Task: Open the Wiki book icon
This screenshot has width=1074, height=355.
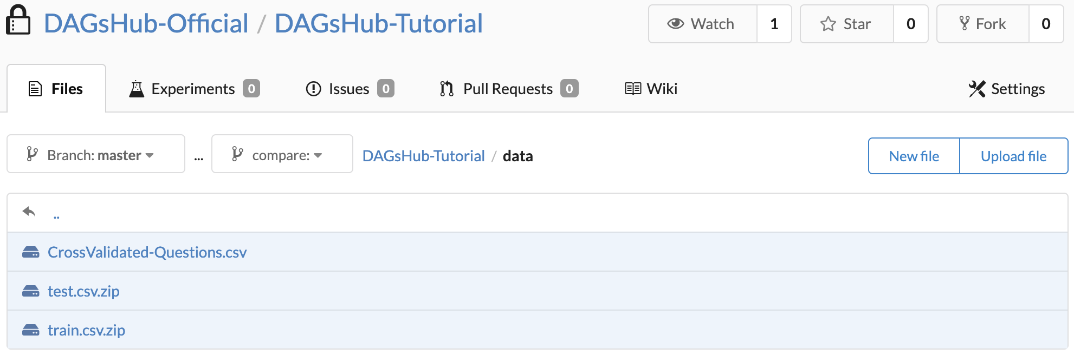Action: [x=633, y=88]
